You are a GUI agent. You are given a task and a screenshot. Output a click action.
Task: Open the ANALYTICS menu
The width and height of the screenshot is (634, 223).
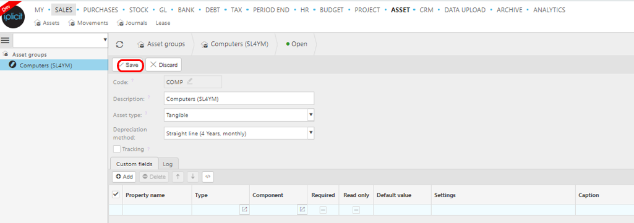pos(549,10)
